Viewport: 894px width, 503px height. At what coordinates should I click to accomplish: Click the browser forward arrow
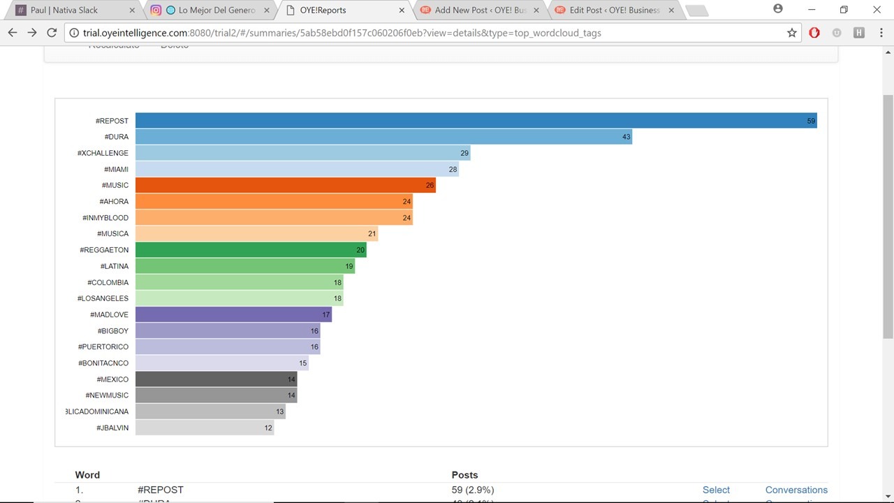[x=32, y=33]
